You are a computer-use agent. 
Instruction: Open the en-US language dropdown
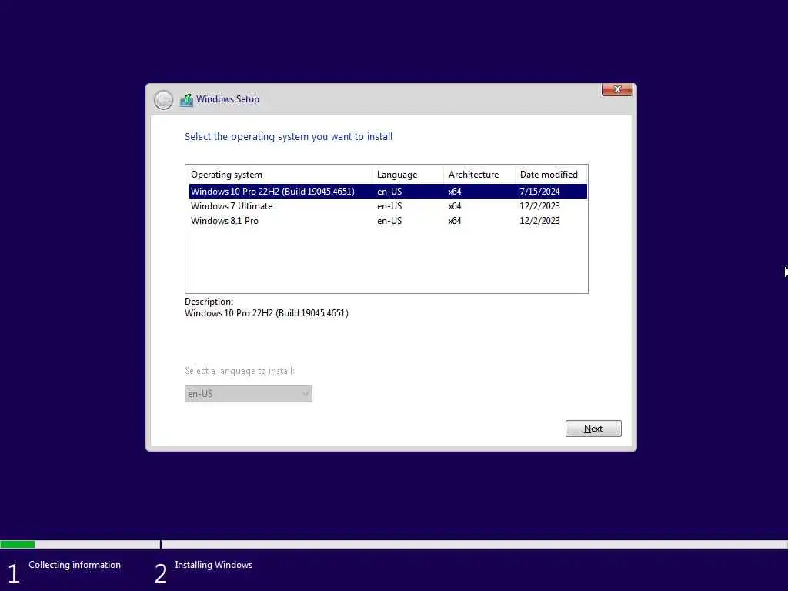[x=249, y=393]
